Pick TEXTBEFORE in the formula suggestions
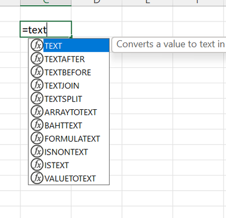 coord(69,72)
